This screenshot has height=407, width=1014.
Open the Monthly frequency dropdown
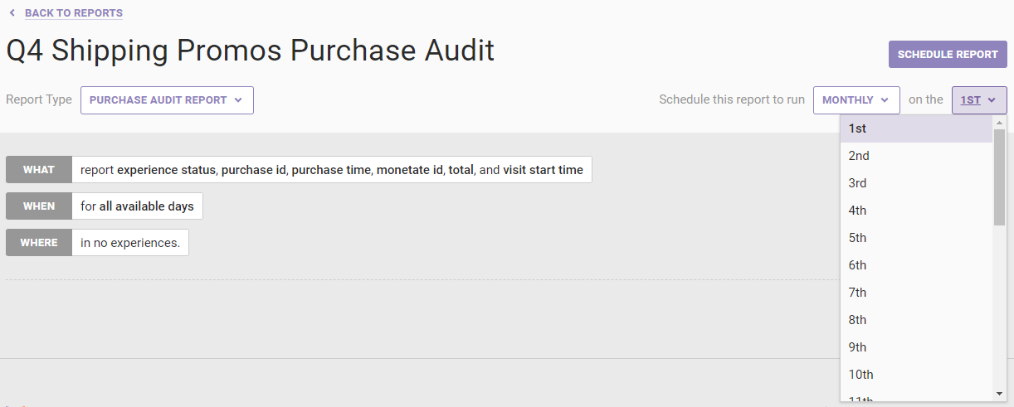tap(856, 100)
